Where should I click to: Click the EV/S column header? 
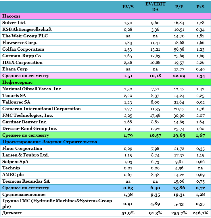click(x=128, y=7)
